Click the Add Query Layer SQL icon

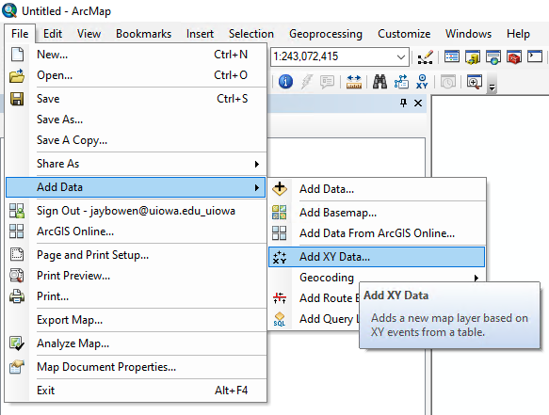pyautogui.click(x=280, y=319)
